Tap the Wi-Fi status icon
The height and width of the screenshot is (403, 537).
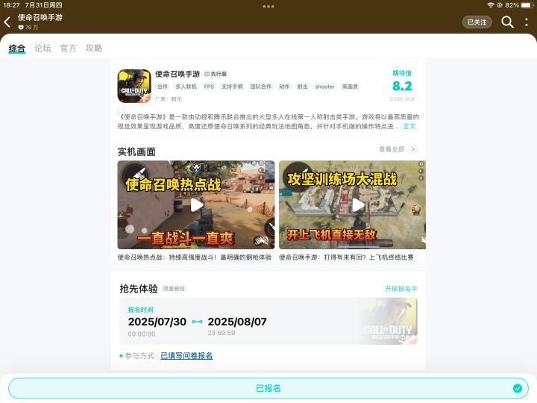491,5
